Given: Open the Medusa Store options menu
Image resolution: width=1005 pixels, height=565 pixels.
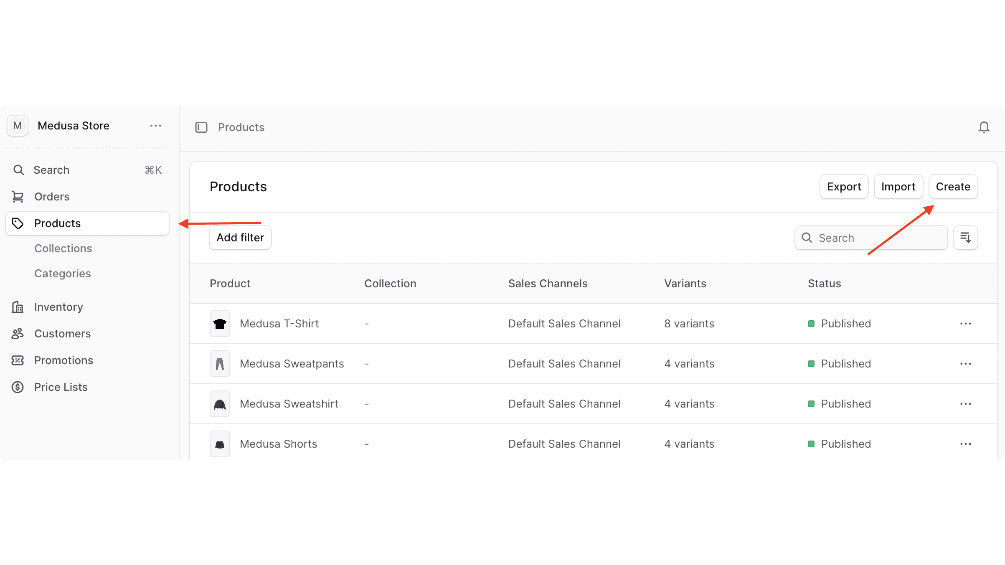Looking at the screenshot, I should [x=155, y=125].
